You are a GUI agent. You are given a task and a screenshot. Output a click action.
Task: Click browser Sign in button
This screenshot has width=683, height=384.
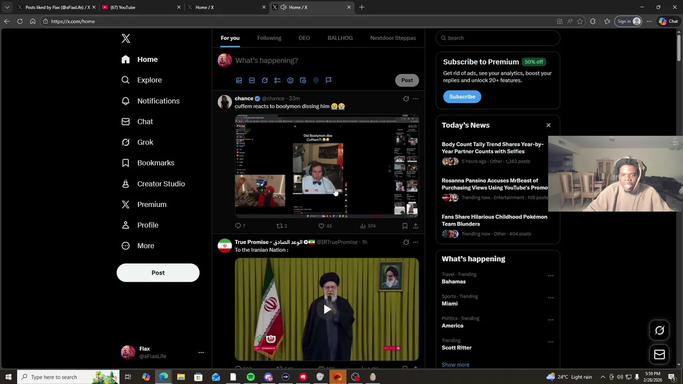click(x=628, y=21)
